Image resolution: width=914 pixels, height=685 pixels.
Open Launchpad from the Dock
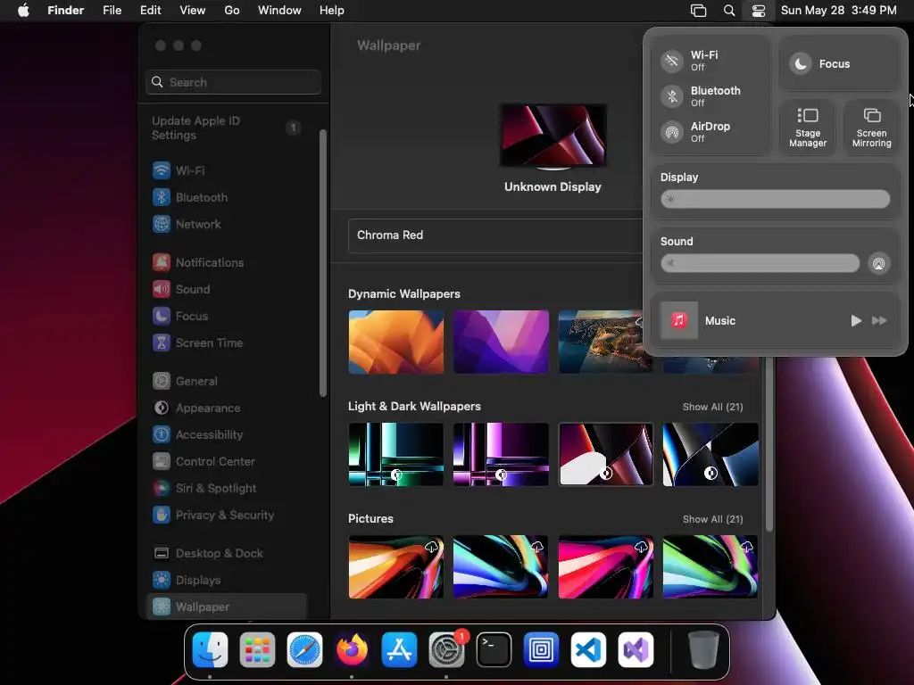(257, 649)
